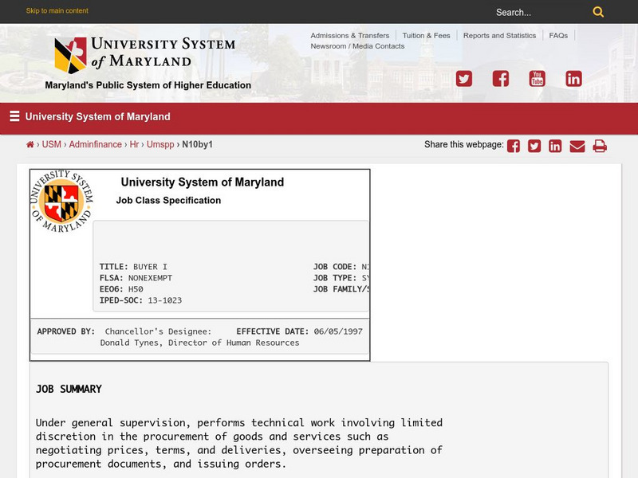The width and height of the screenshot is (638, 478).
Task: Open Newsroom / Media Contacts link
Action: pyautogui.click(x=357, y=46)
